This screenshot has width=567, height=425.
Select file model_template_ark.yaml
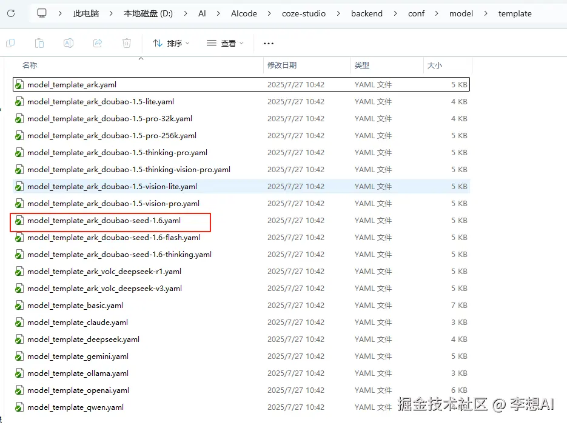tap(241, 84)
